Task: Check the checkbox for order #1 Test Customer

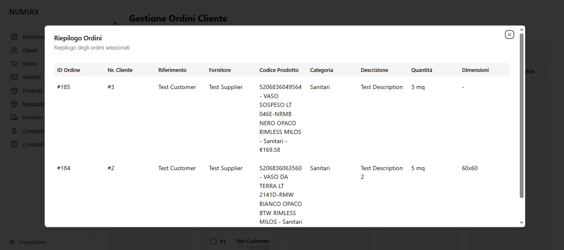Action: click(213, 241)
